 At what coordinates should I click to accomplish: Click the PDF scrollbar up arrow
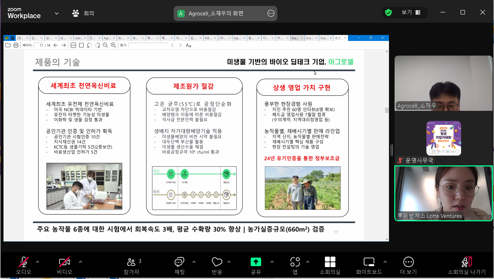click(387, 52)
